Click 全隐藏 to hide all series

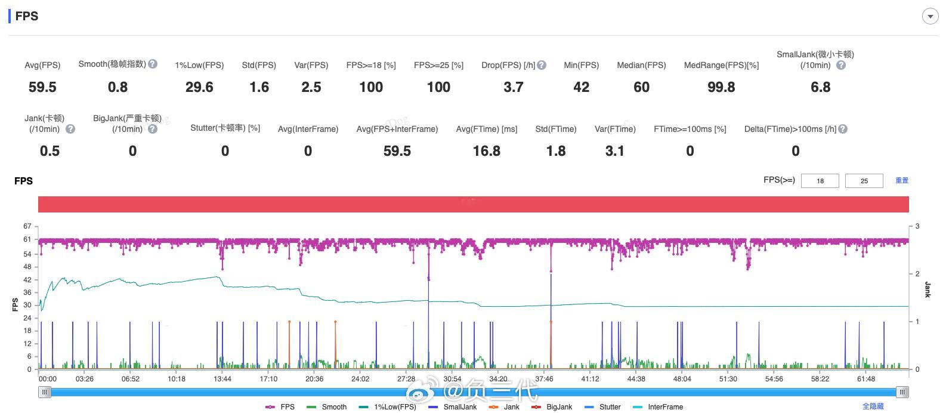(873, 406)
